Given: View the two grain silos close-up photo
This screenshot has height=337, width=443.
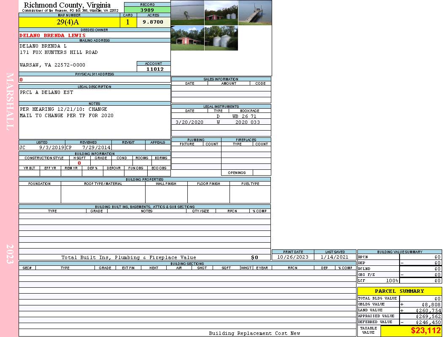Looking at the screenshot, I should tap(221, 38).
